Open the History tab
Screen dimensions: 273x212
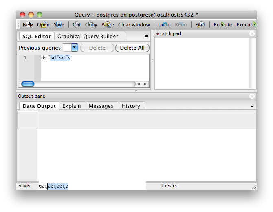(x=131, y=106)
